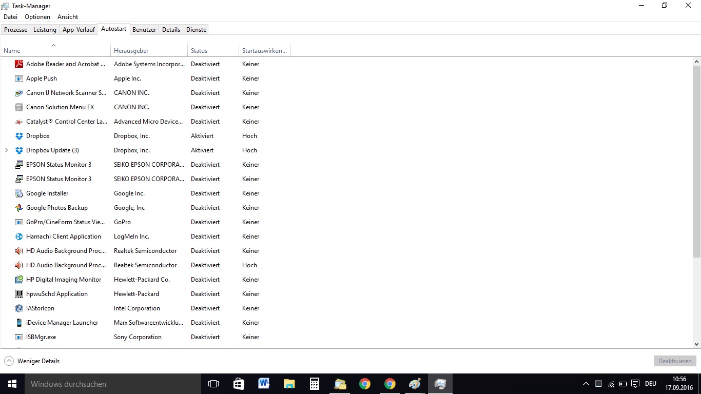Click the Marx Softwareentwicklung publisher cell

pyautogui.click(x=149, y=323)
